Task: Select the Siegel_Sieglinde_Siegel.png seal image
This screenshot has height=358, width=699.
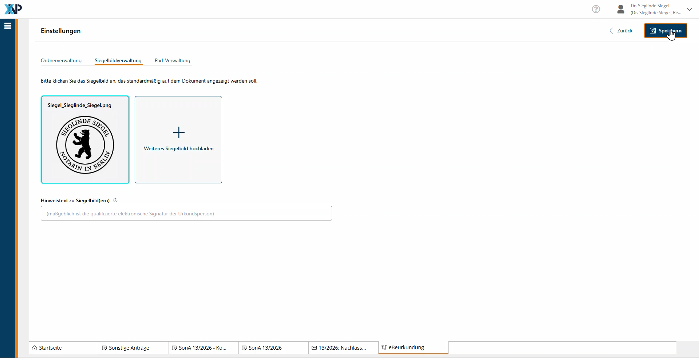Action: coord(85,140)
